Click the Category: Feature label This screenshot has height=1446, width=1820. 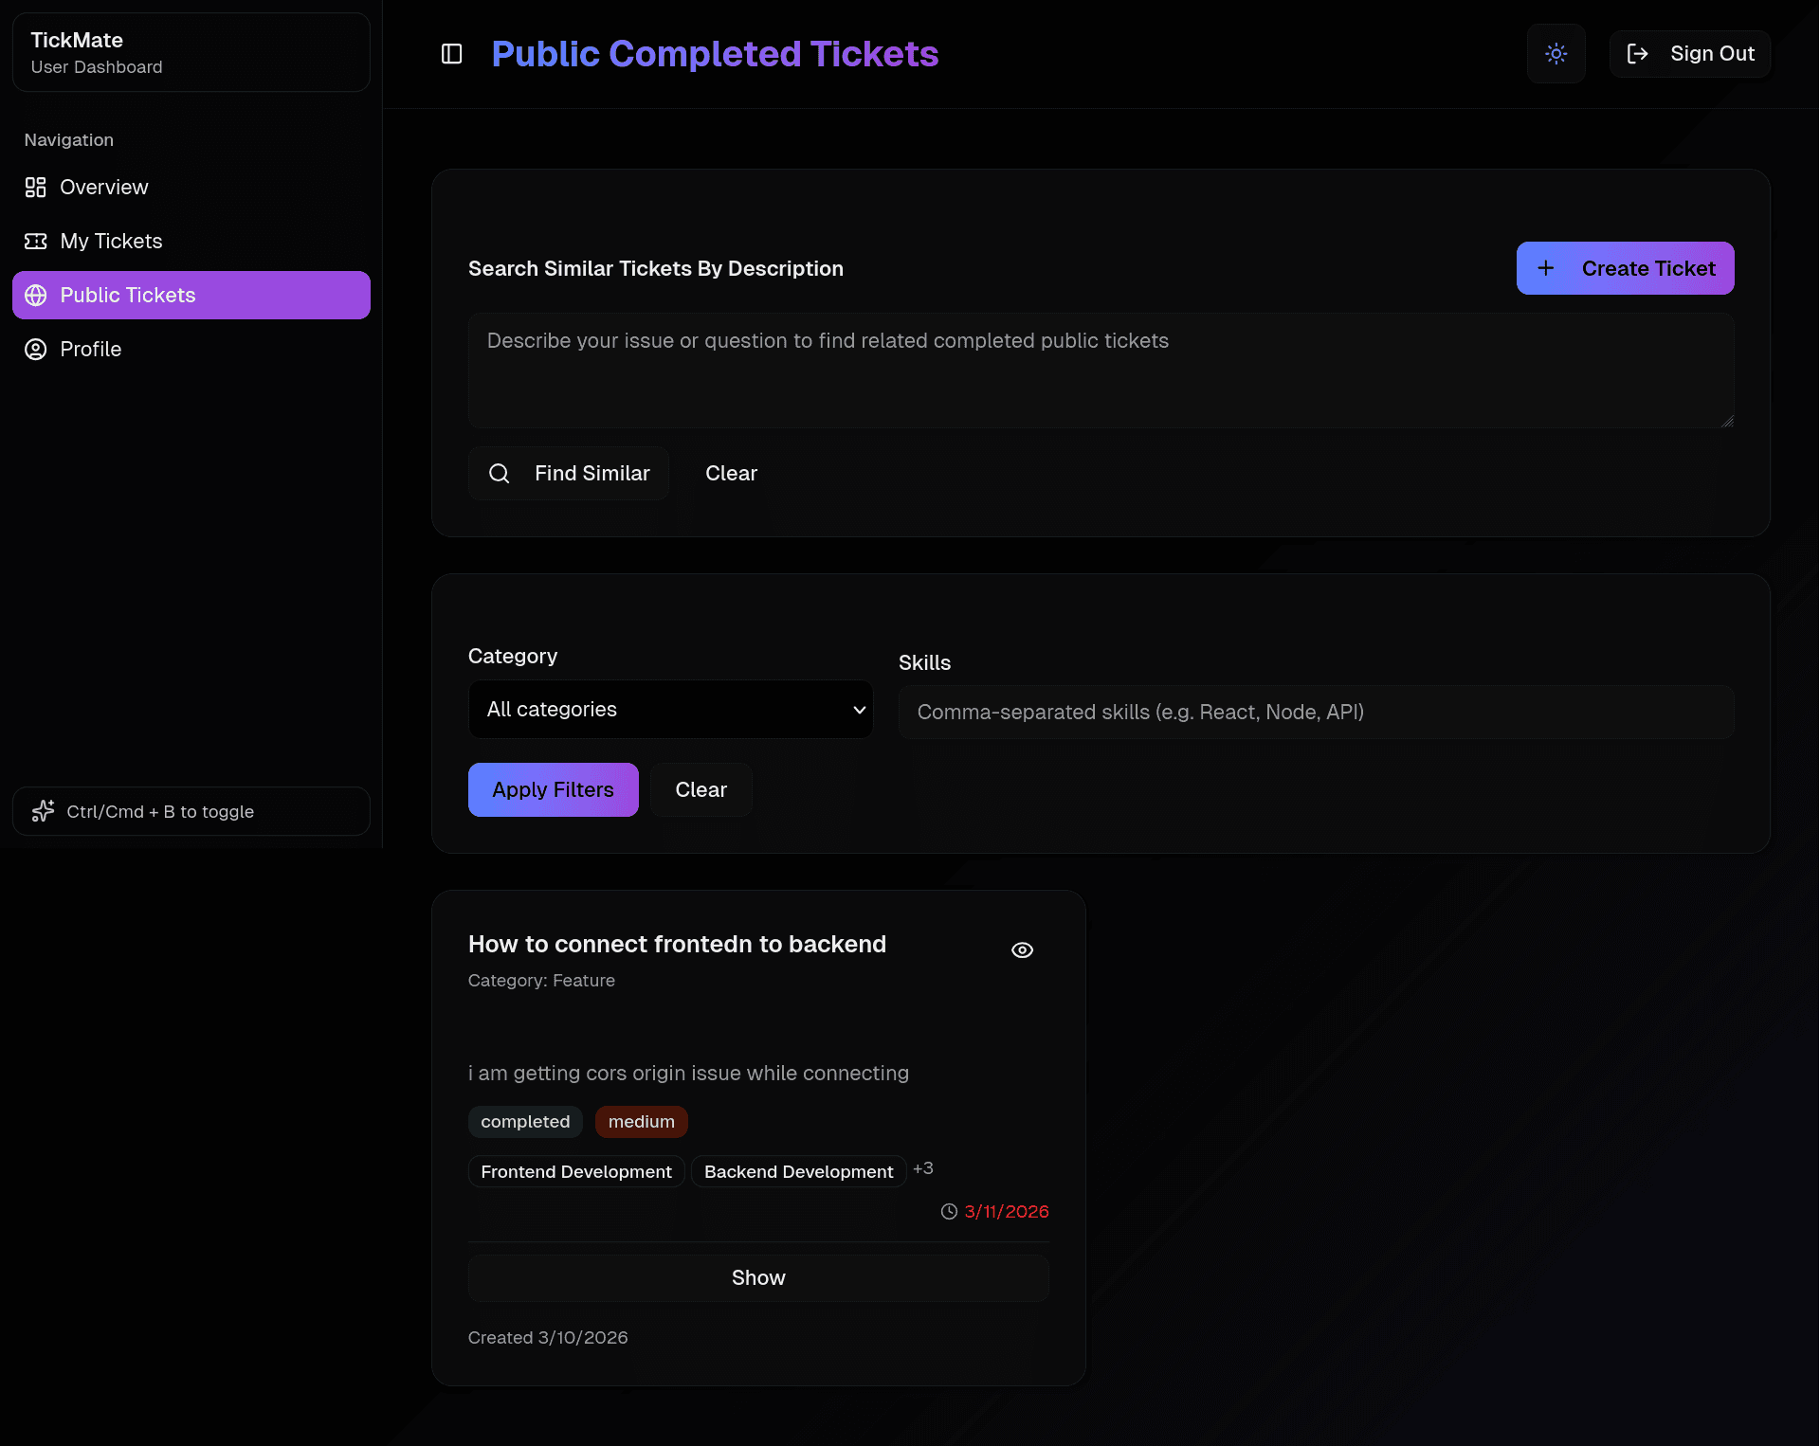click(542, 981)
